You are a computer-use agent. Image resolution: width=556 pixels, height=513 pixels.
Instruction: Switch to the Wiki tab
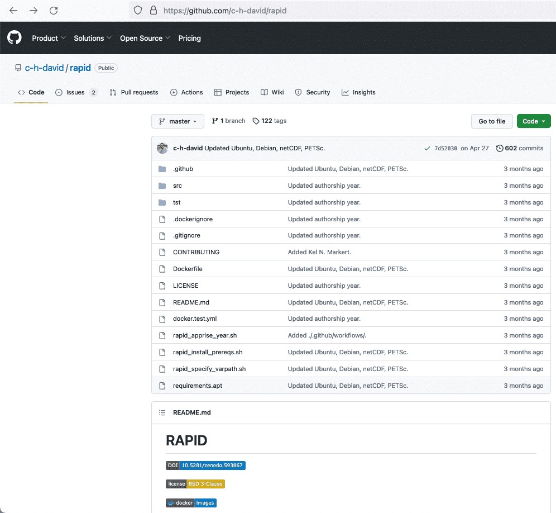[x=272, y=92]
